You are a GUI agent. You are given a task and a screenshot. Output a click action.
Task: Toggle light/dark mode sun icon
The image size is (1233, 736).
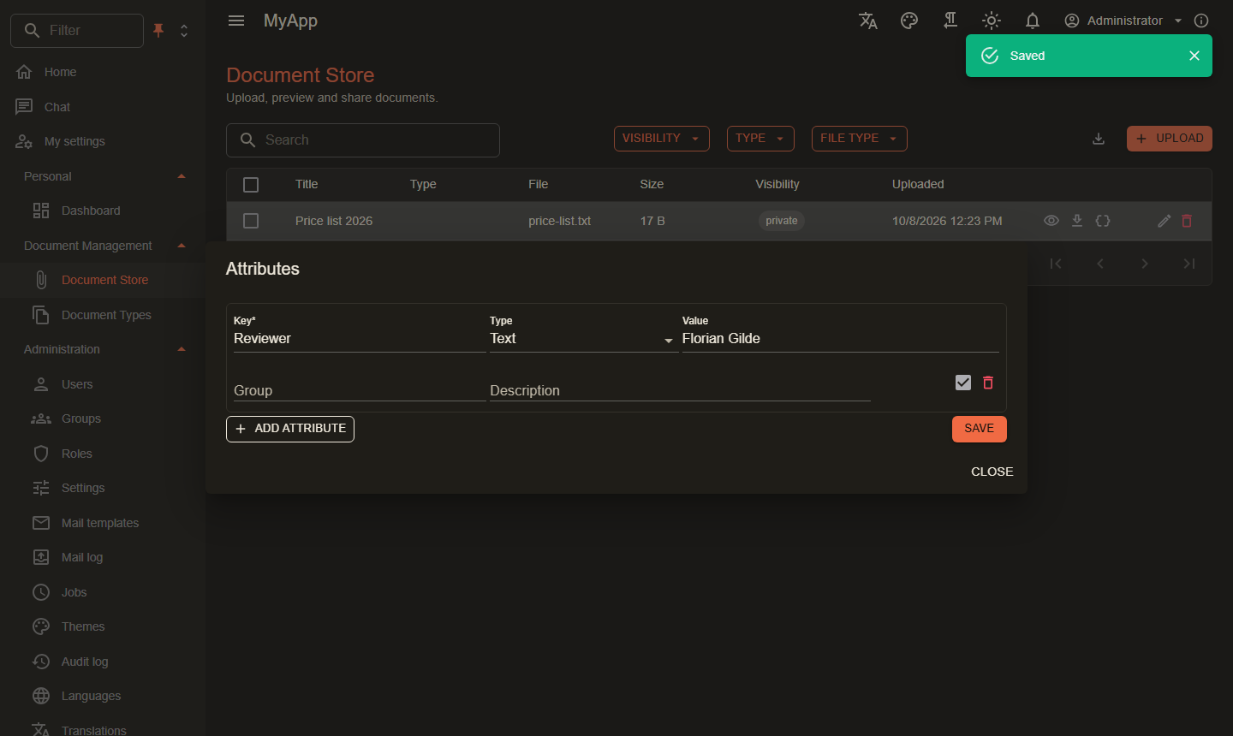click(x=992, y=21)
